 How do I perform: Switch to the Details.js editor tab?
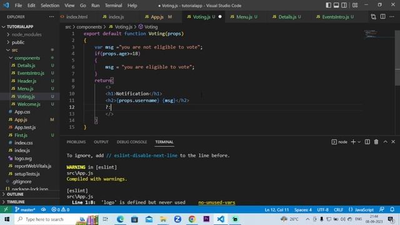[x=287, y=17]
